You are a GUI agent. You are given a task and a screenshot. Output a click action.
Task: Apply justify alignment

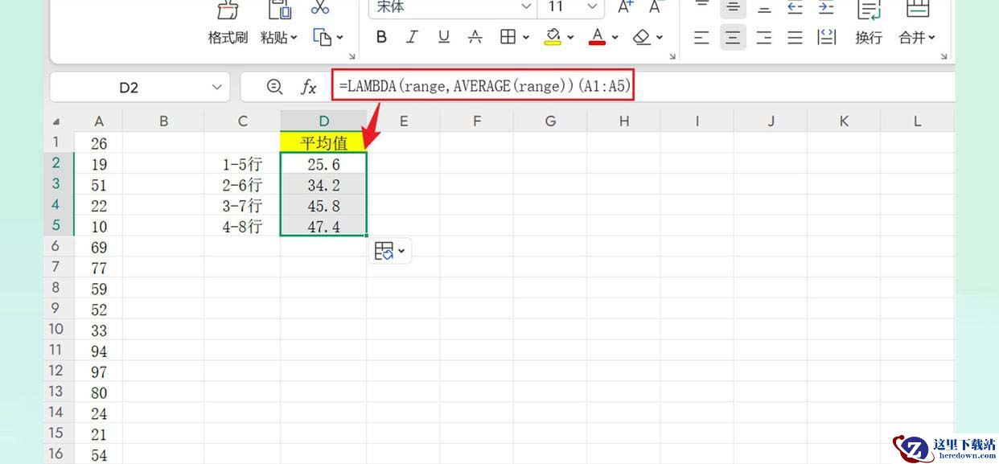(795, 37)
